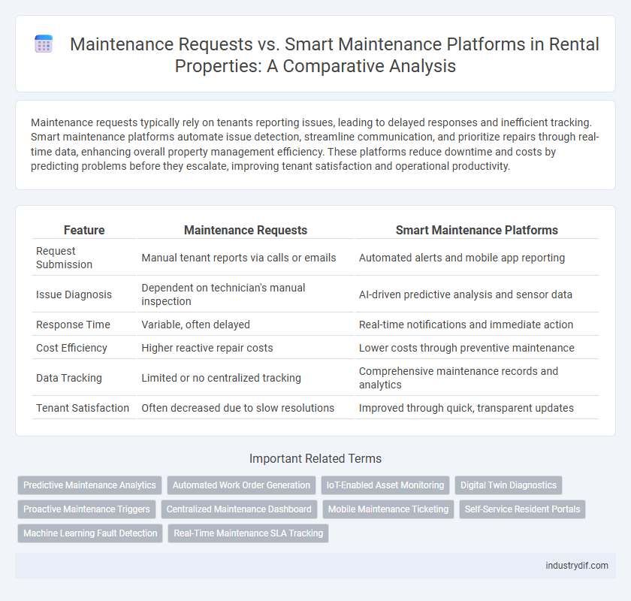Viewport: 631px width, 601px height.
Task: Click the Response Time row label
Action: point(74,325)
